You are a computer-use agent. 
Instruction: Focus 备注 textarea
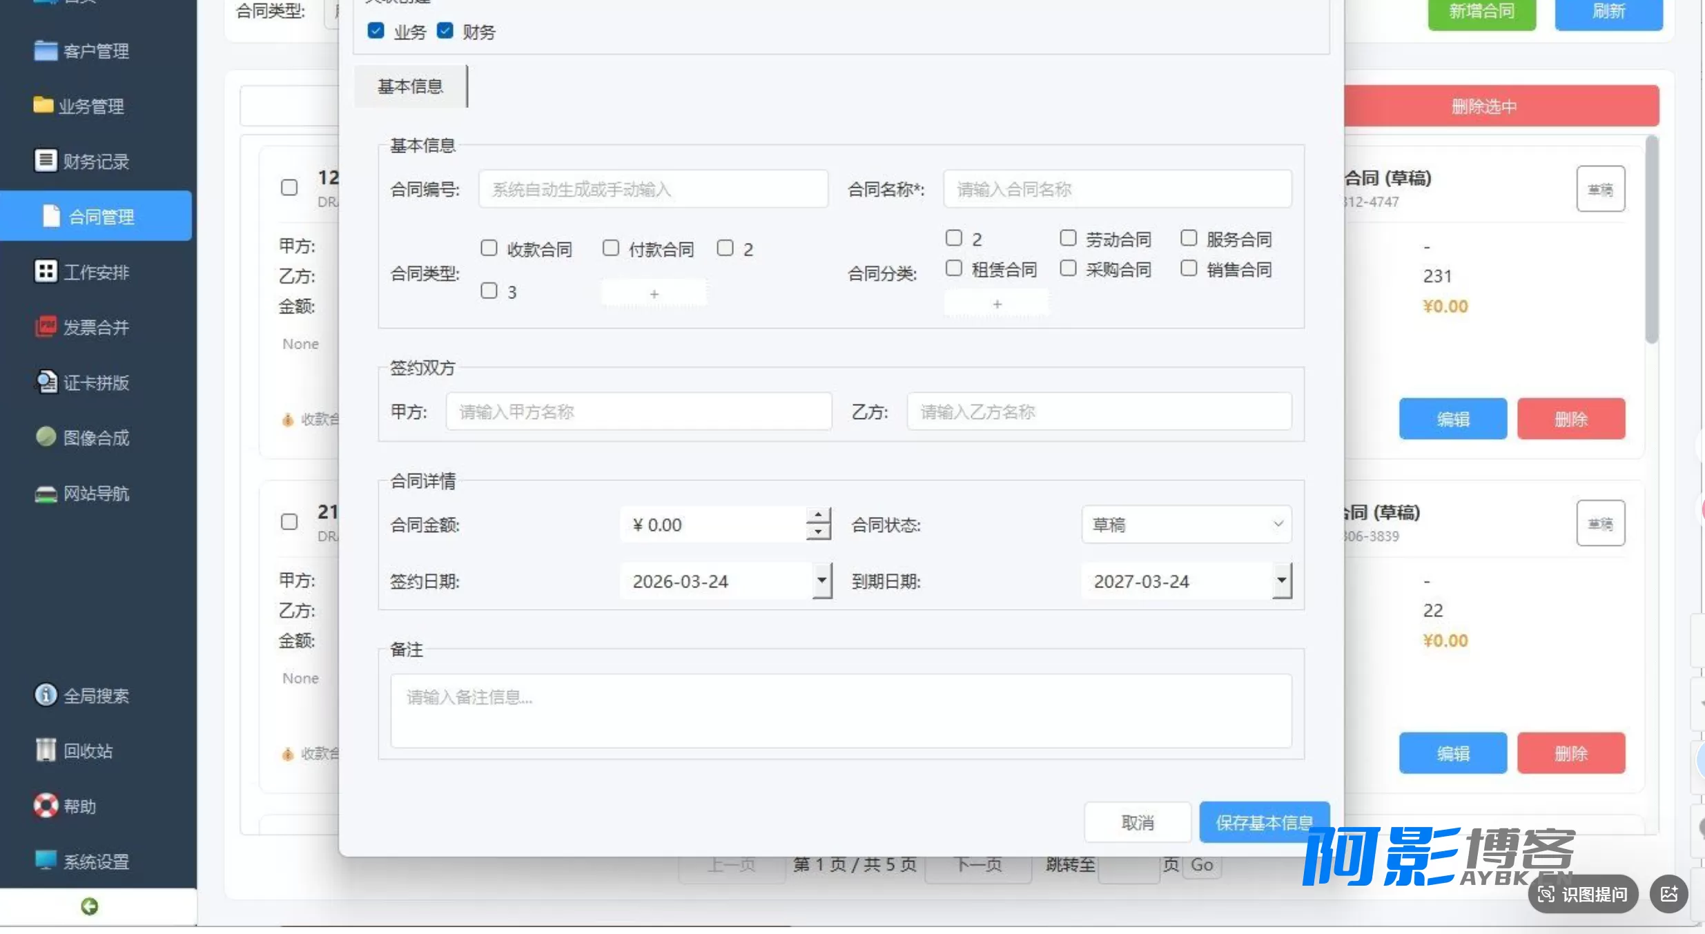pyautogui.click(x=841, y=710)
